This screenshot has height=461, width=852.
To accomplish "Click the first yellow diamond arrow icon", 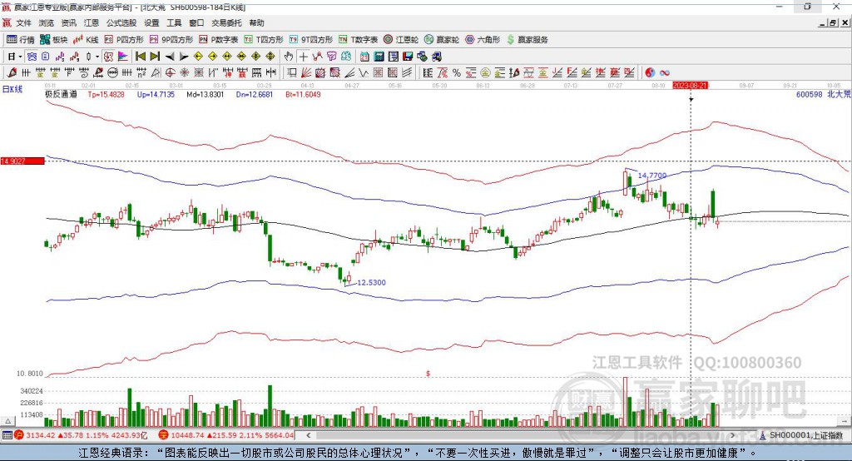I will (x=198, y=57).
